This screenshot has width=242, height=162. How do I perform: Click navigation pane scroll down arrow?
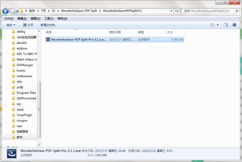tap(39, 145)
